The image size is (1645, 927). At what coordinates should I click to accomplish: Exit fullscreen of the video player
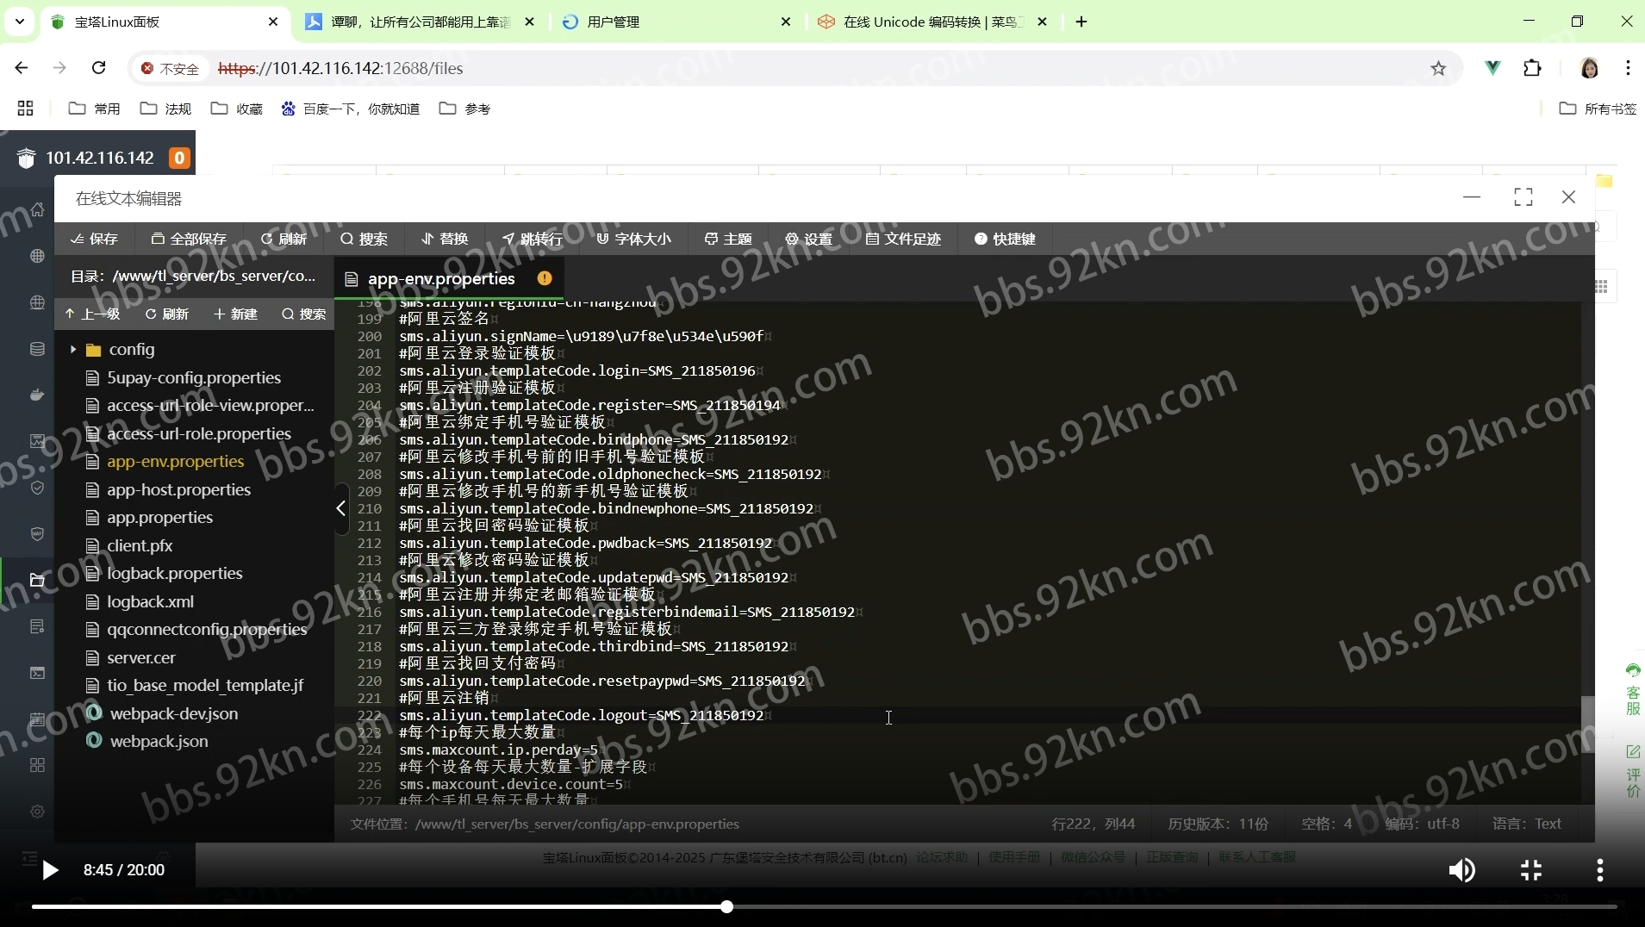[1531, 870]
